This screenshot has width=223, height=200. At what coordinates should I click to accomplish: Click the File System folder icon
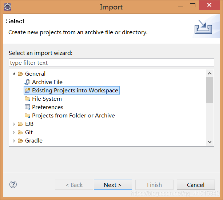click(27, 99)
